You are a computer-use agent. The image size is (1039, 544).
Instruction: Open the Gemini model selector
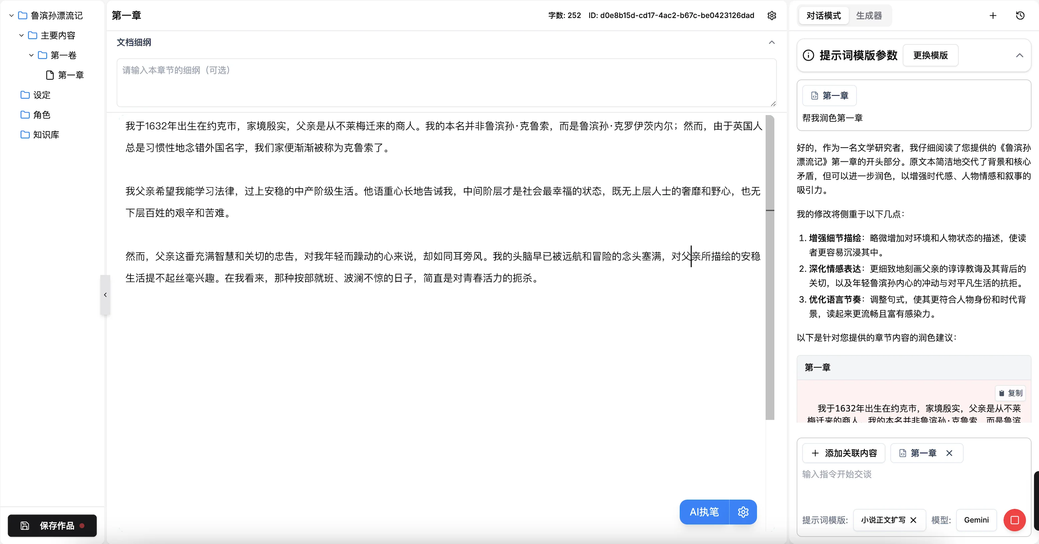pos(976,520)
